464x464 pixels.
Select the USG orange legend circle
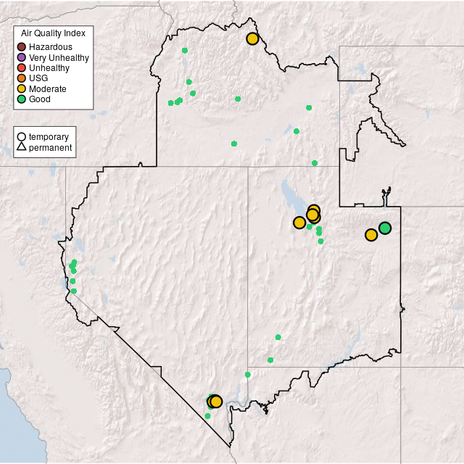(x=22, y=78)
